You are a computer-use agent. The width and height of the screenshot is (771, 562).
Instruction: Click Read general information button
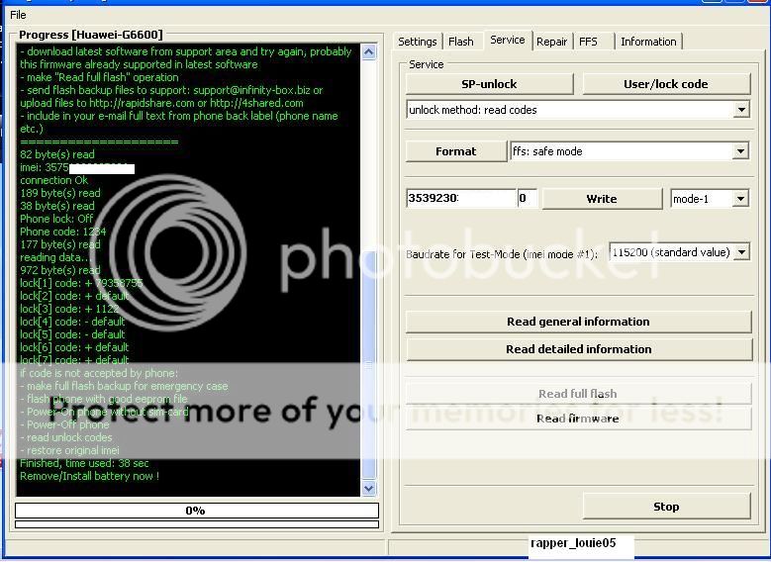(x=578, y=322)
